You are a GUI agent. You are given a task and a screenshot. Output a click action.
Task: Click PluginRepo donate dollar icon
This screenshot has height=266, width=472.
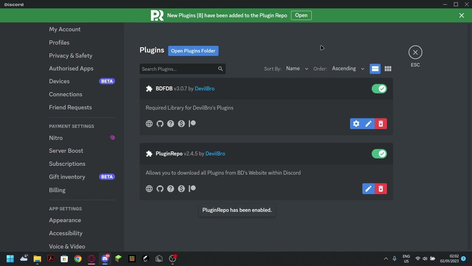181,189
